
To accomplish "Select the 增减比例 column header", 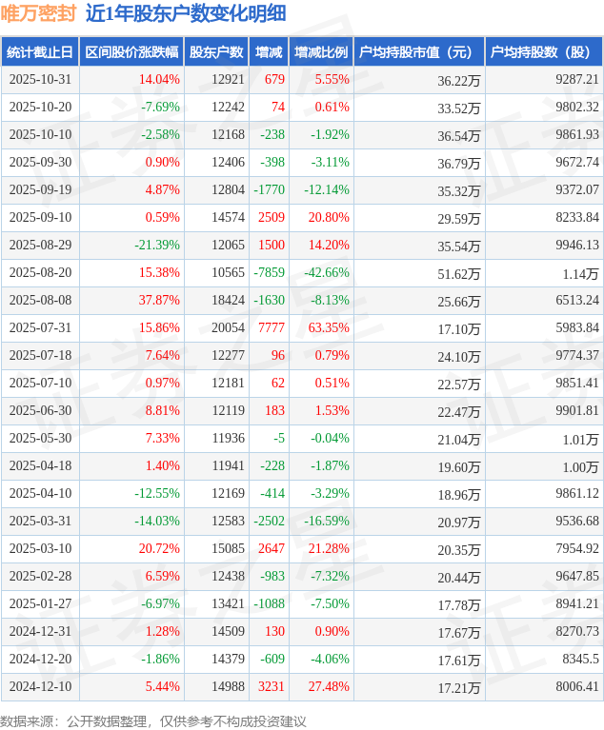I will pyautogui.click(x=321, y=52).
